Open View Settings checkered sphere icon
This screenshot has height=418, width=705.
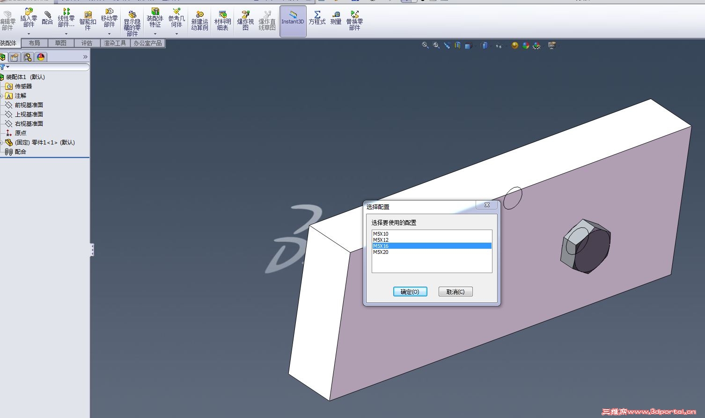(536, 45)
